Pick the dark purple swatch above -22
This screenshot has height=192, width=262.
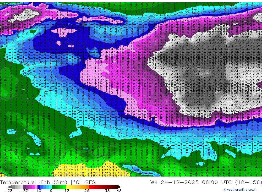coord(25,187)
